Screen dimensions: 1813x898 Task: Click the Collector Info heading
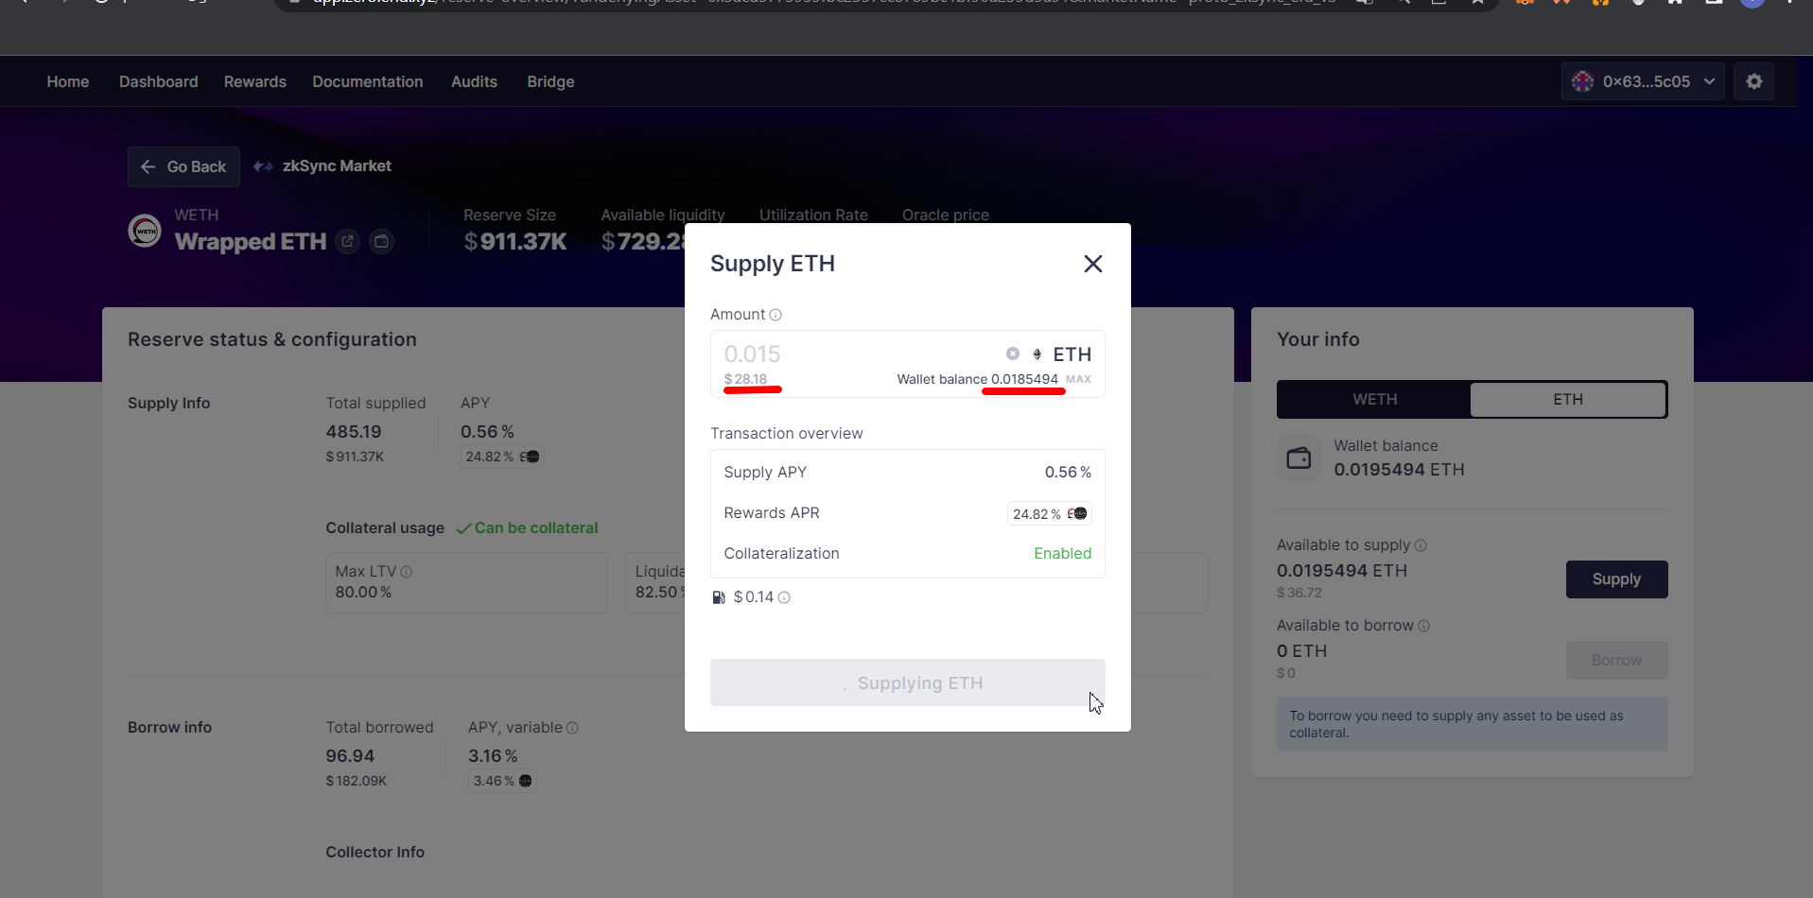(x=375, y=853)
